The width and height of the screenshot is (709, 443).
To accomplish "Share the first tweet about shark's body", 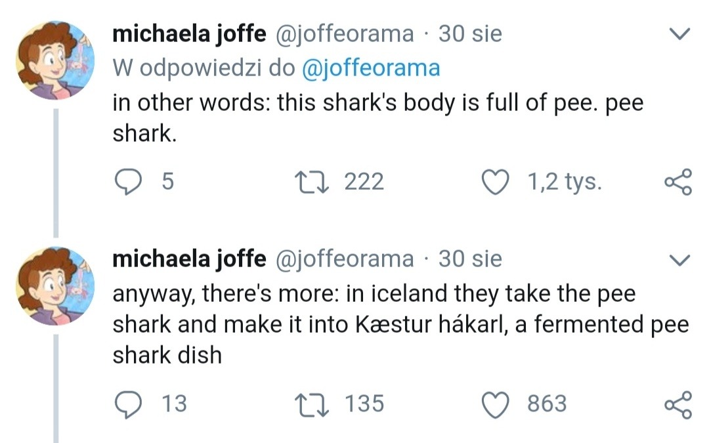I will point(678,182).
